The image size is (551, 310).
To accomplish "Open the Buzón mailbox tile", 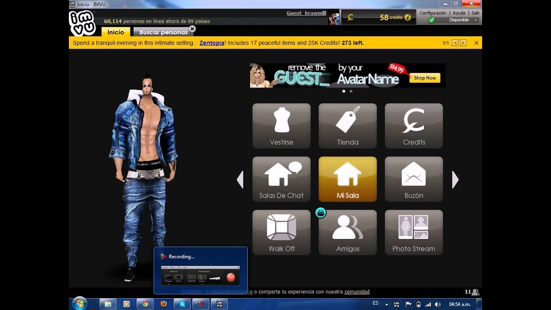I will tap(414, 179).
